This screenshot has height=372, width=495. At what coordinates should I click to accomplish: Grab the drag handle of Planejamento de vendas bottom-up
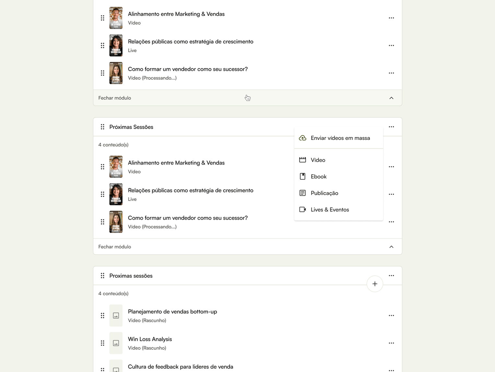102,316
